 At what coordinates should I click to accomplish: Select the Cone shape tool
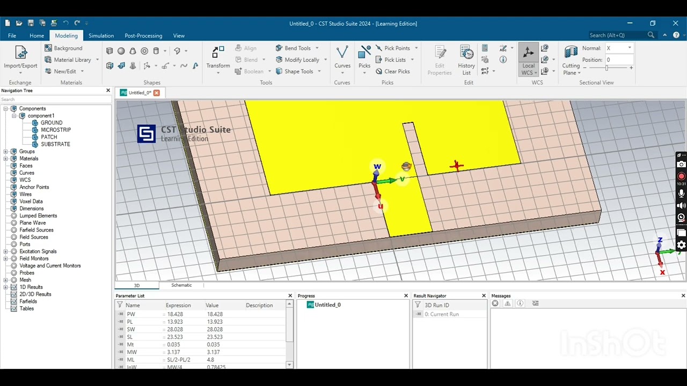click(133, 51)
